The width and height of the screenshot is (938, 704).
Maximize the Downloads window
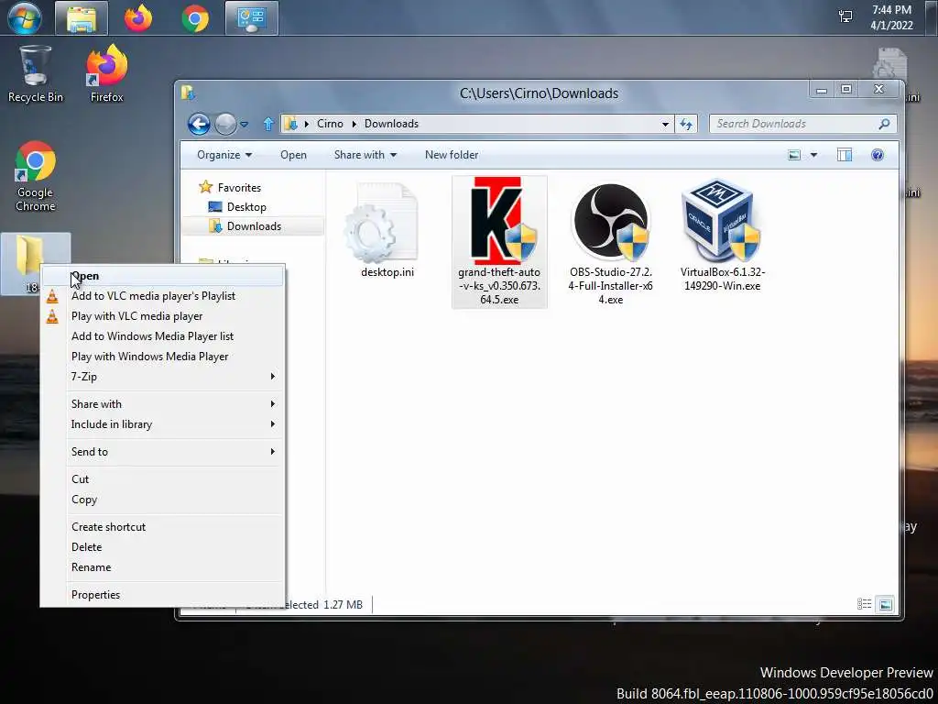tap(845, 90)
